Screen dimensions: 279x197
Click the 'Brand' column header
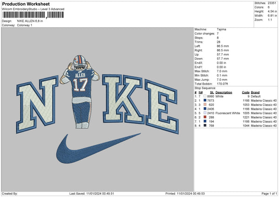[255, 92]
